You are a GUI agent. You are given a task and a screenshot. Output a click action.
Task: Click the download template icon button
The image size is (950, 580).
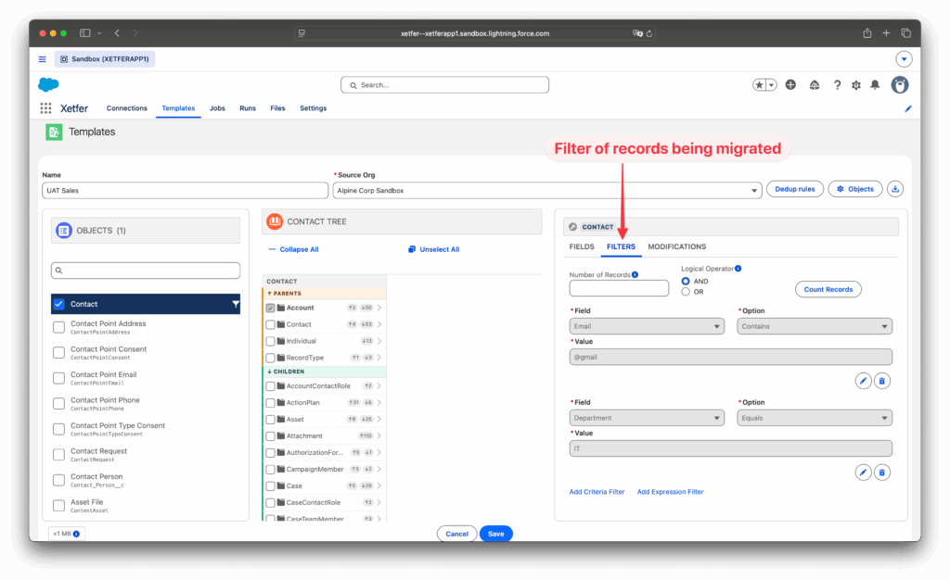[x=895, y=189]
